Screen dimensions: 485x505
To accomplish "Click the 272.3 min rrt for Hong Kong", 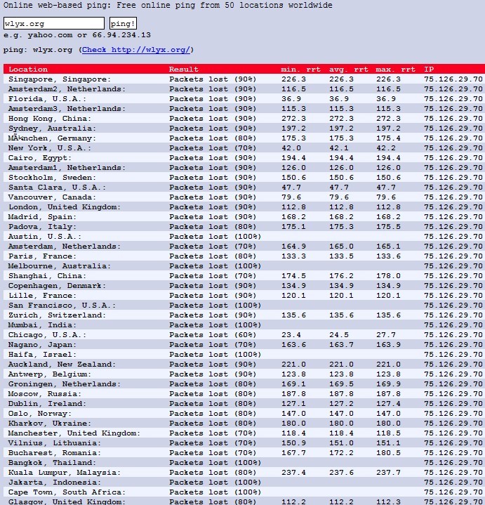I will click(293, 119).
